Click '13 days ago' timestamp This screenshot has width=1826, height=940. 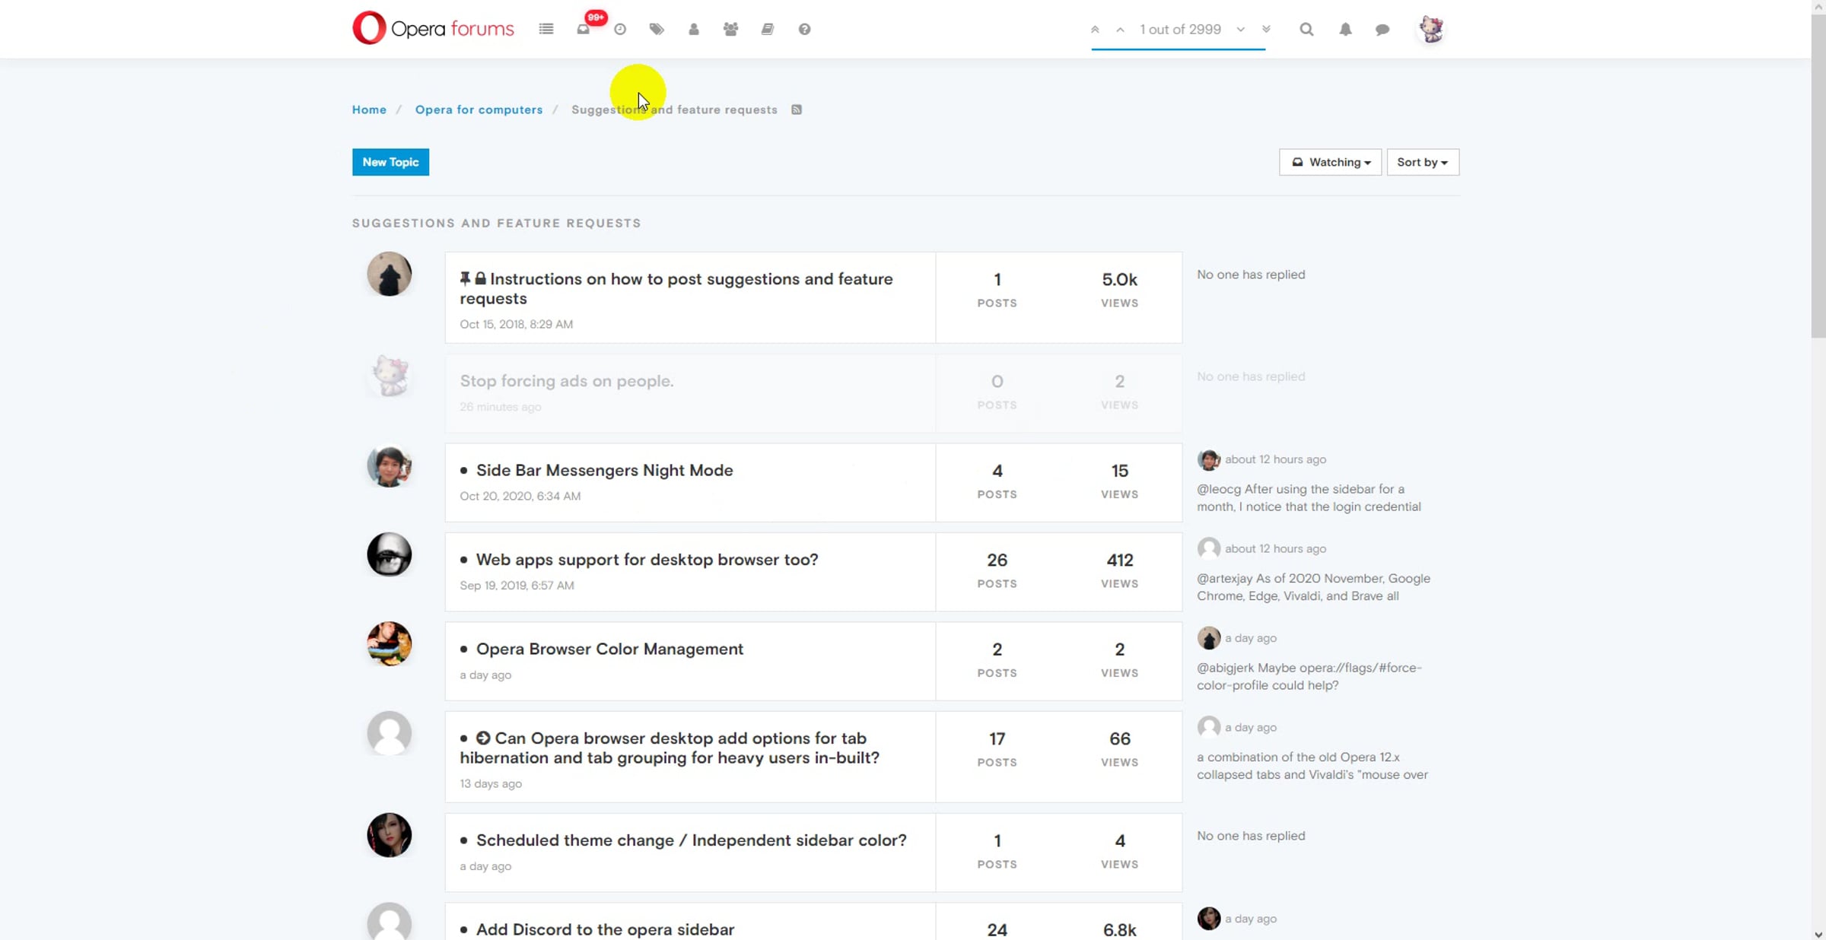[491, 783]
